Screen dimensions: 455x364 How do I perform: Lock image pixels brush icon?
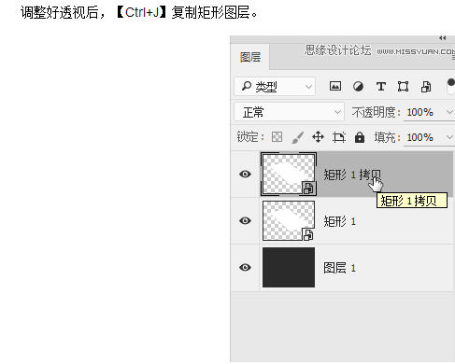298,137
